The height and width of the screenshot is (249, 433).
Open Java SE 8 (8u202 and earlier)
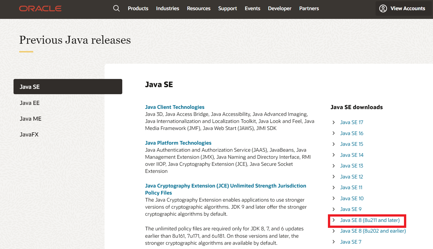click(373, 231)
